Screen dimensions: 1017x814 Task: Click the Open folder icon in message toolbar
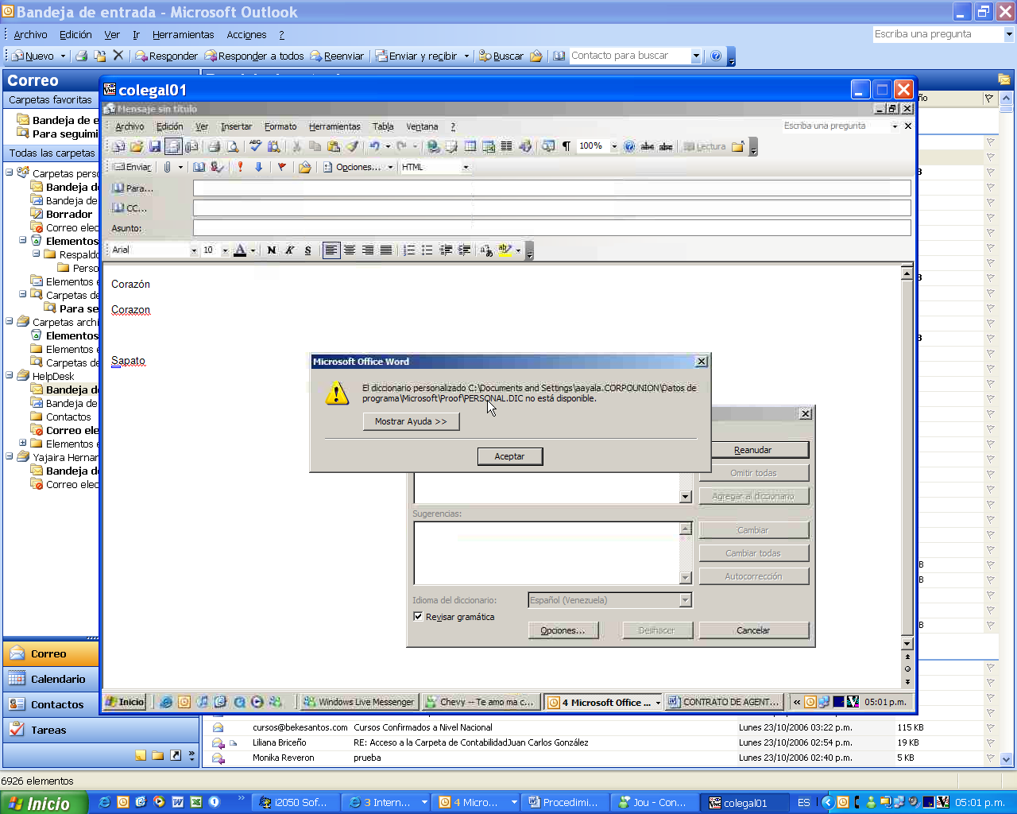pyautogui.click(x=137, y=146)
